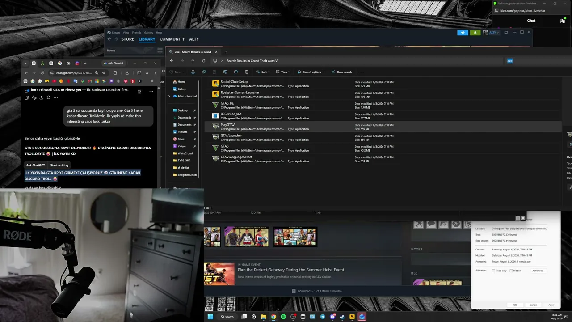572x322 pixels.
Task: Click the Close search button in File Explorer
Action: pos(341,72)
